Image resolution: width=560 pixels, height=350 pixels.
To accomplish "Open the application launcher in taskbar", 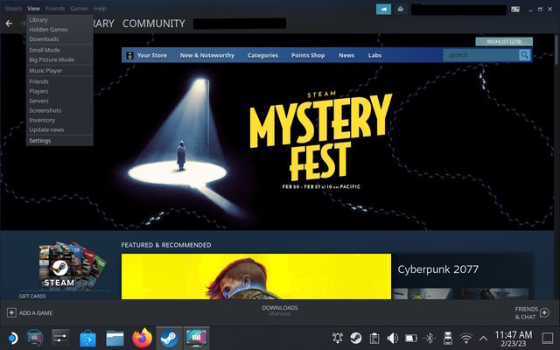I will 12,338.
